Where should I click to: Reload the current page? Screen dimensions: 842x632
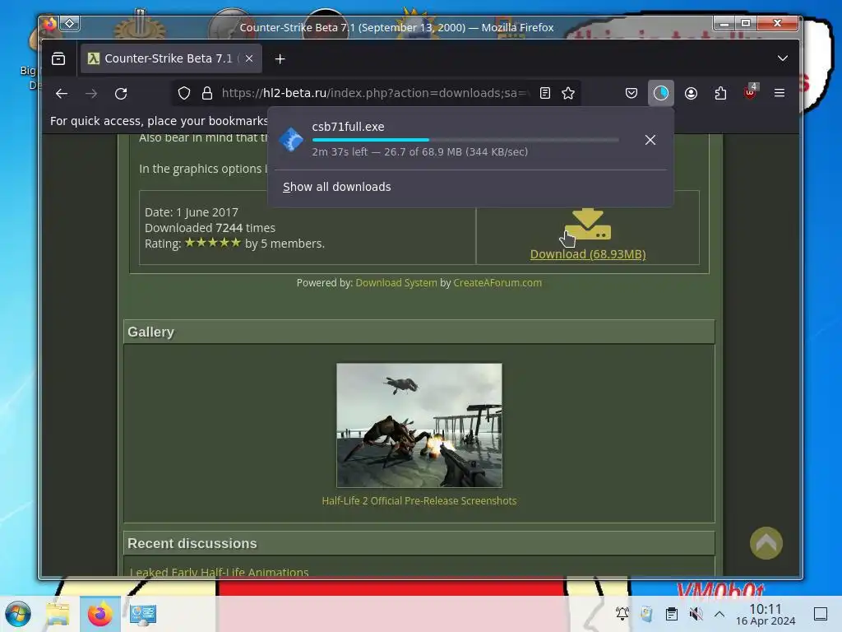122,94
